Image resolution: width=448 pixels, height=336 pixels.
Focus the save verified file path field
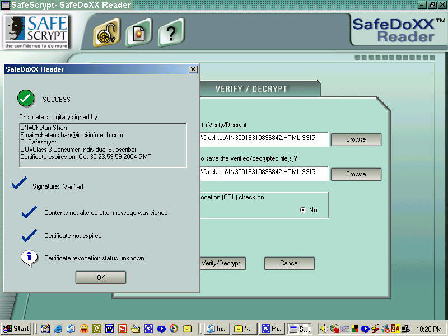tap(264, 173)
